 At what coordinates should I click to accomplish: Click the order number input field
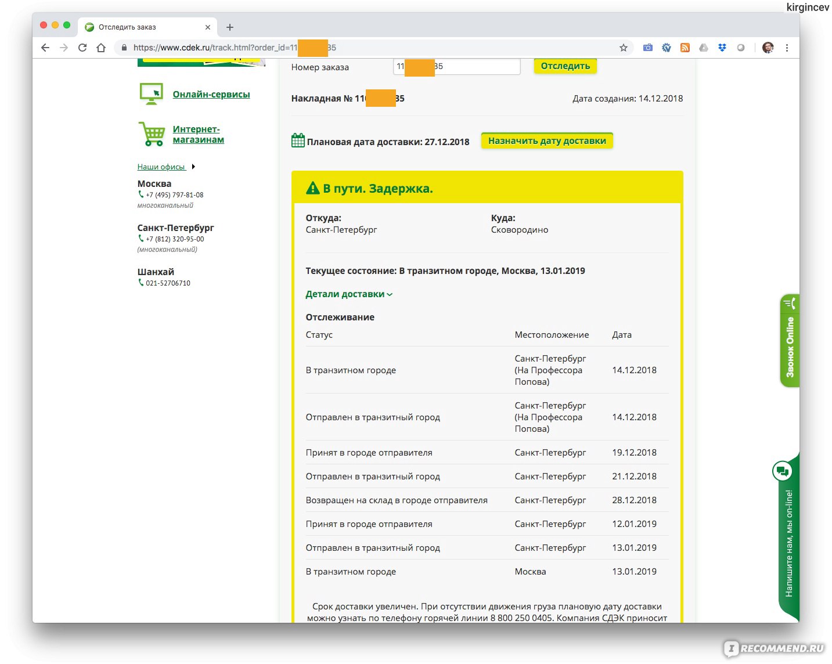click(457, 66)
